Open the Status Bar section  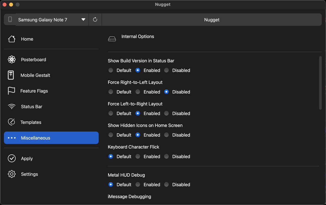tap(51, 107)
